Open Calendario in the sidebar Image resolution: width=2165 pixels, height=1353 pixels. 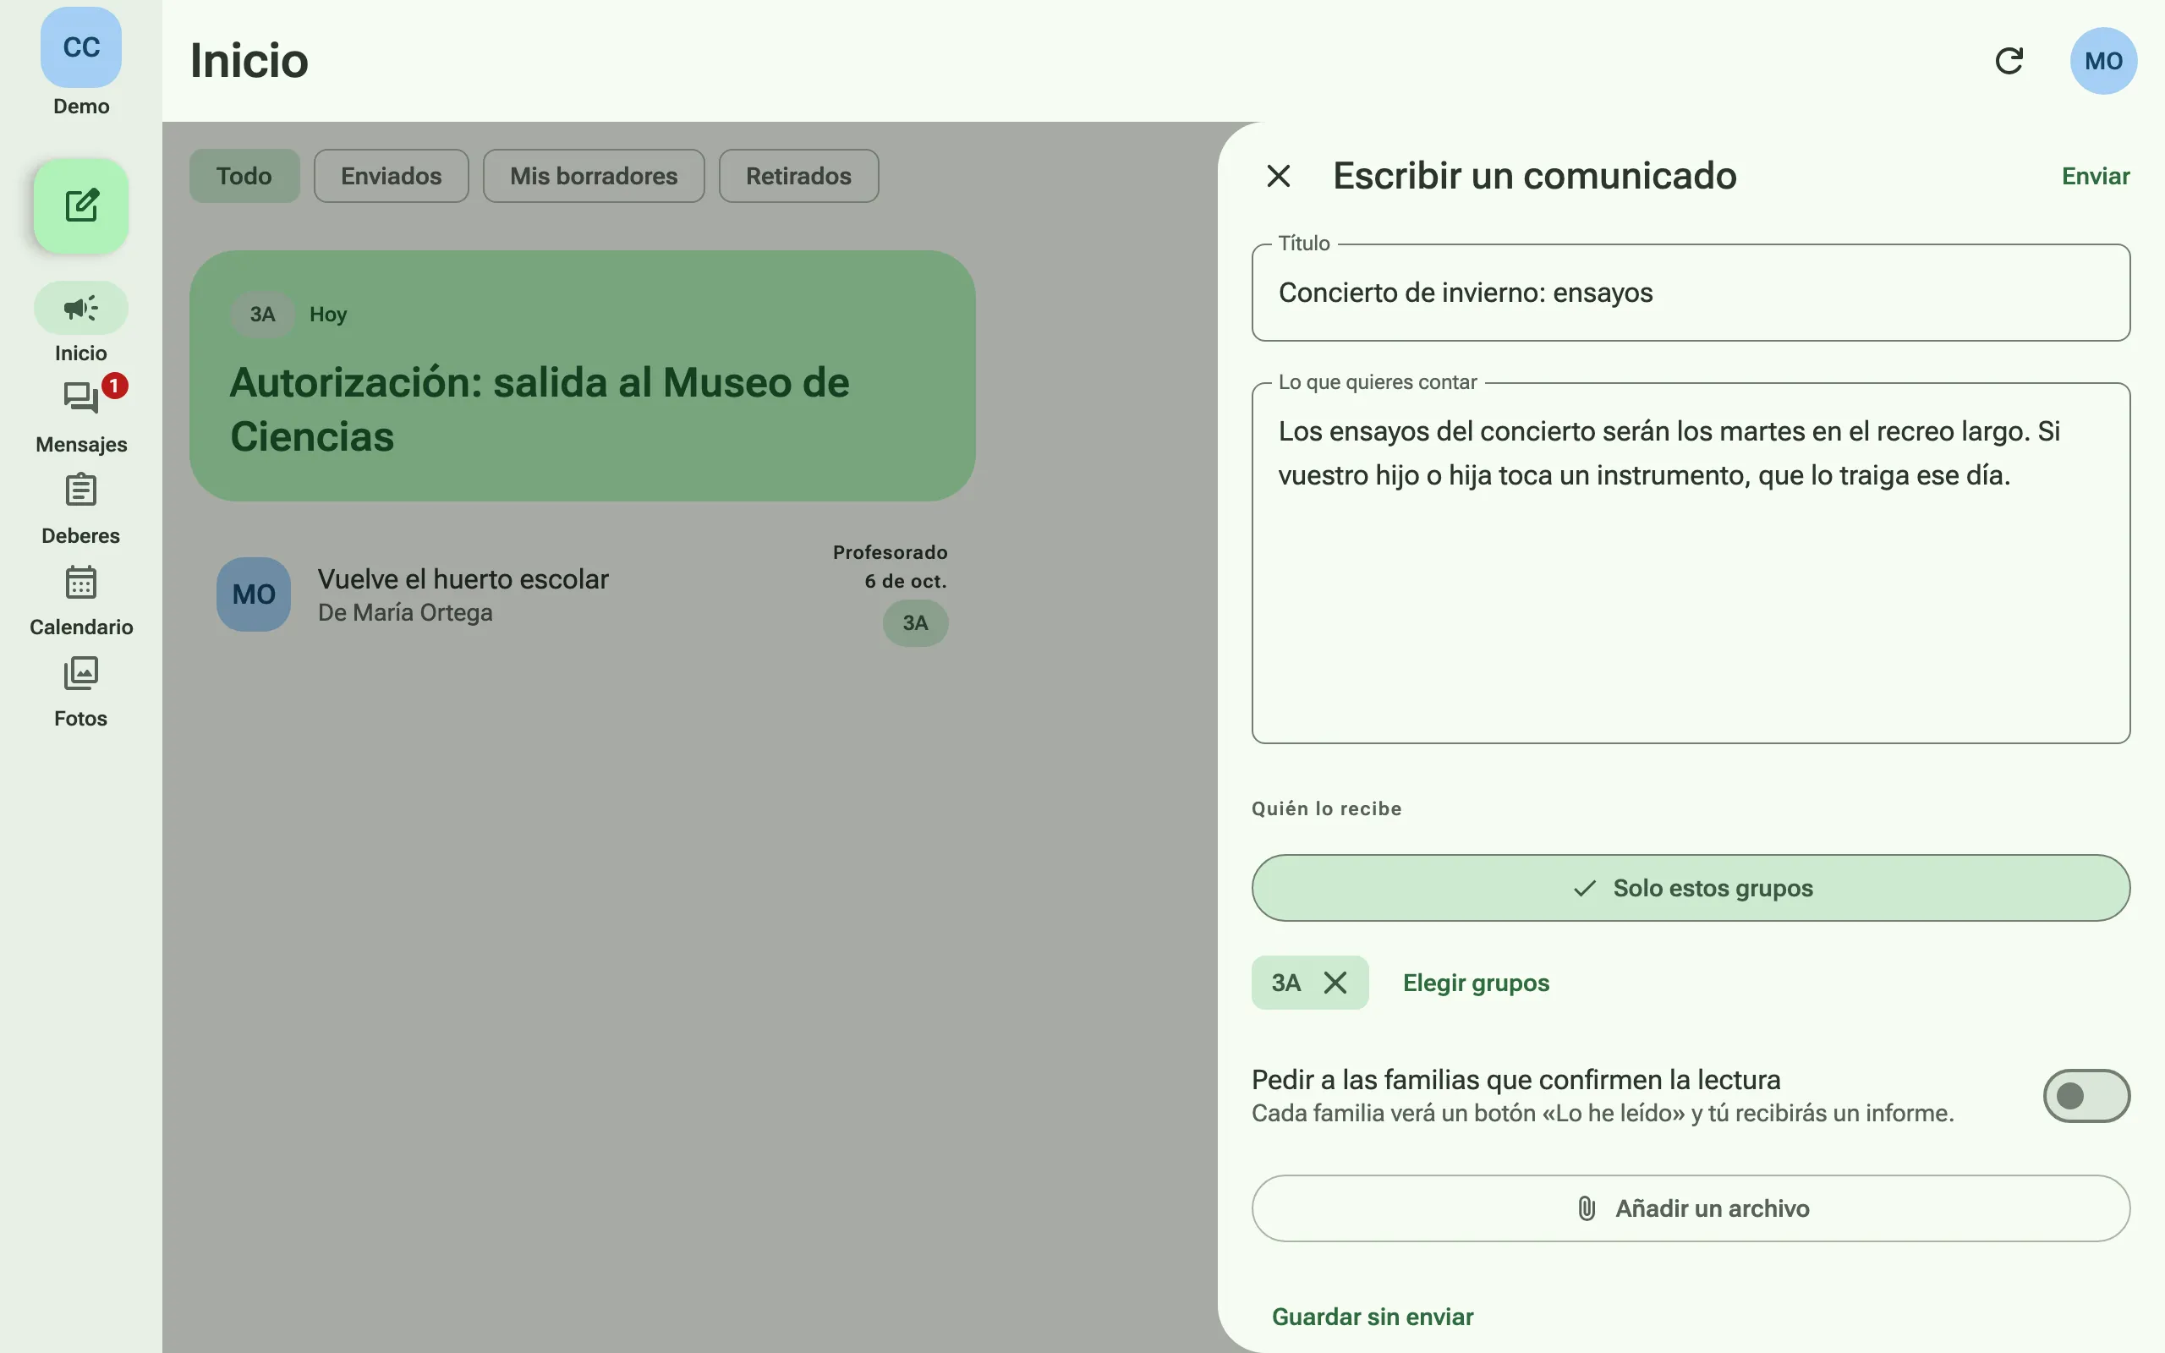point(80,600)
